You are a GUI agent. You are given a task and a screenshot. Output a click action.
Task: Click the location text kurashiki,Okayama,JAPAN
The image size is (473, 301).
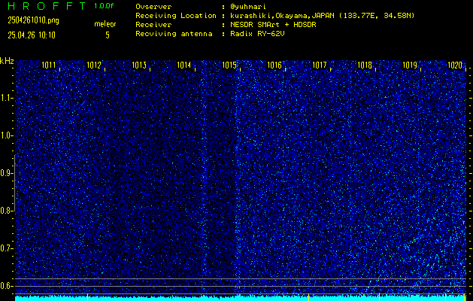pos(283,16)
